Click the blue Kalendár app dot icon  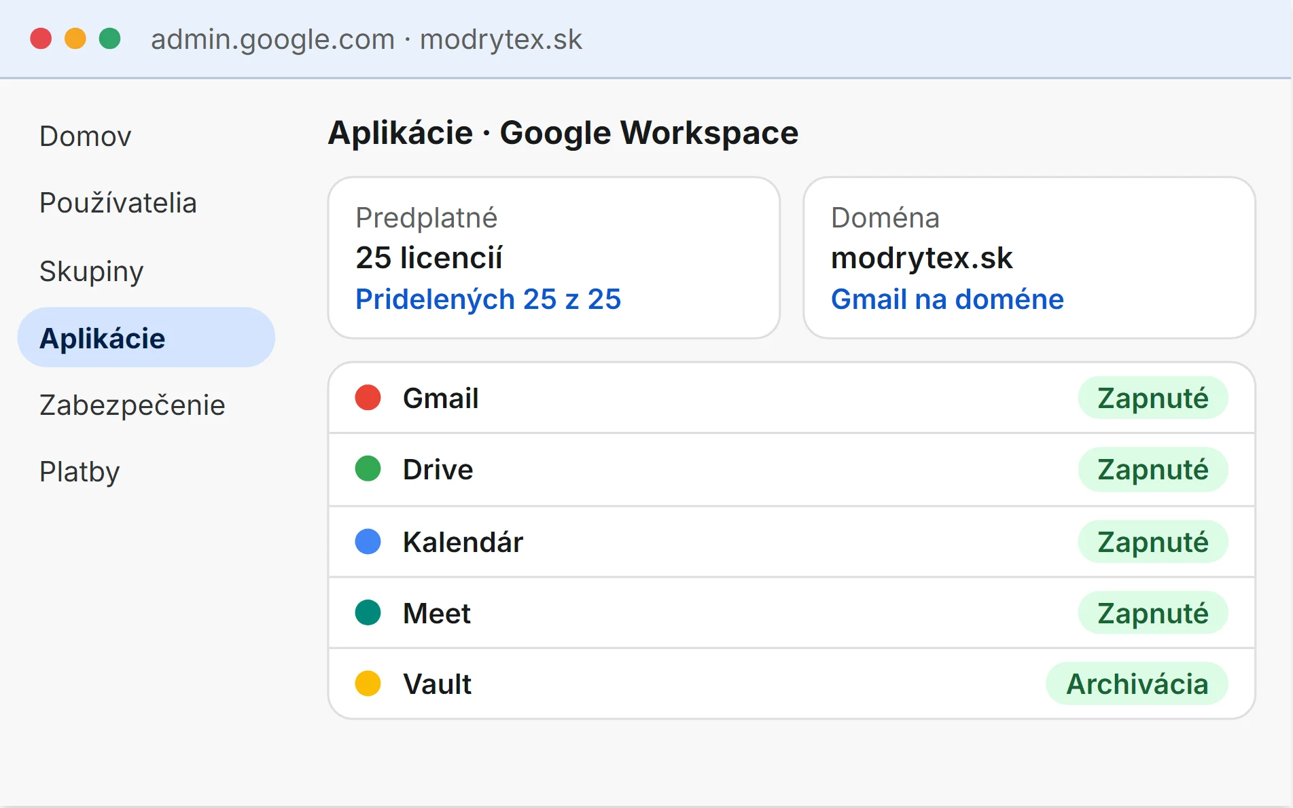pos(368,541)
